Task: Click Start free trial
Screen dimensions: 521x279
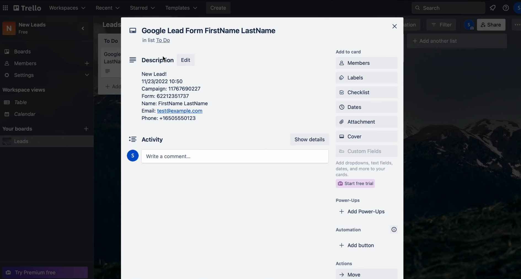Action: [x=355, y=184]
